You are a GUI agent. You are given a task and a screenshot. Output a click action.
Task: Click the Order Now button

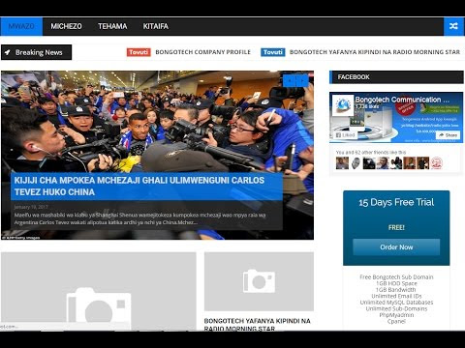[396, 247]
